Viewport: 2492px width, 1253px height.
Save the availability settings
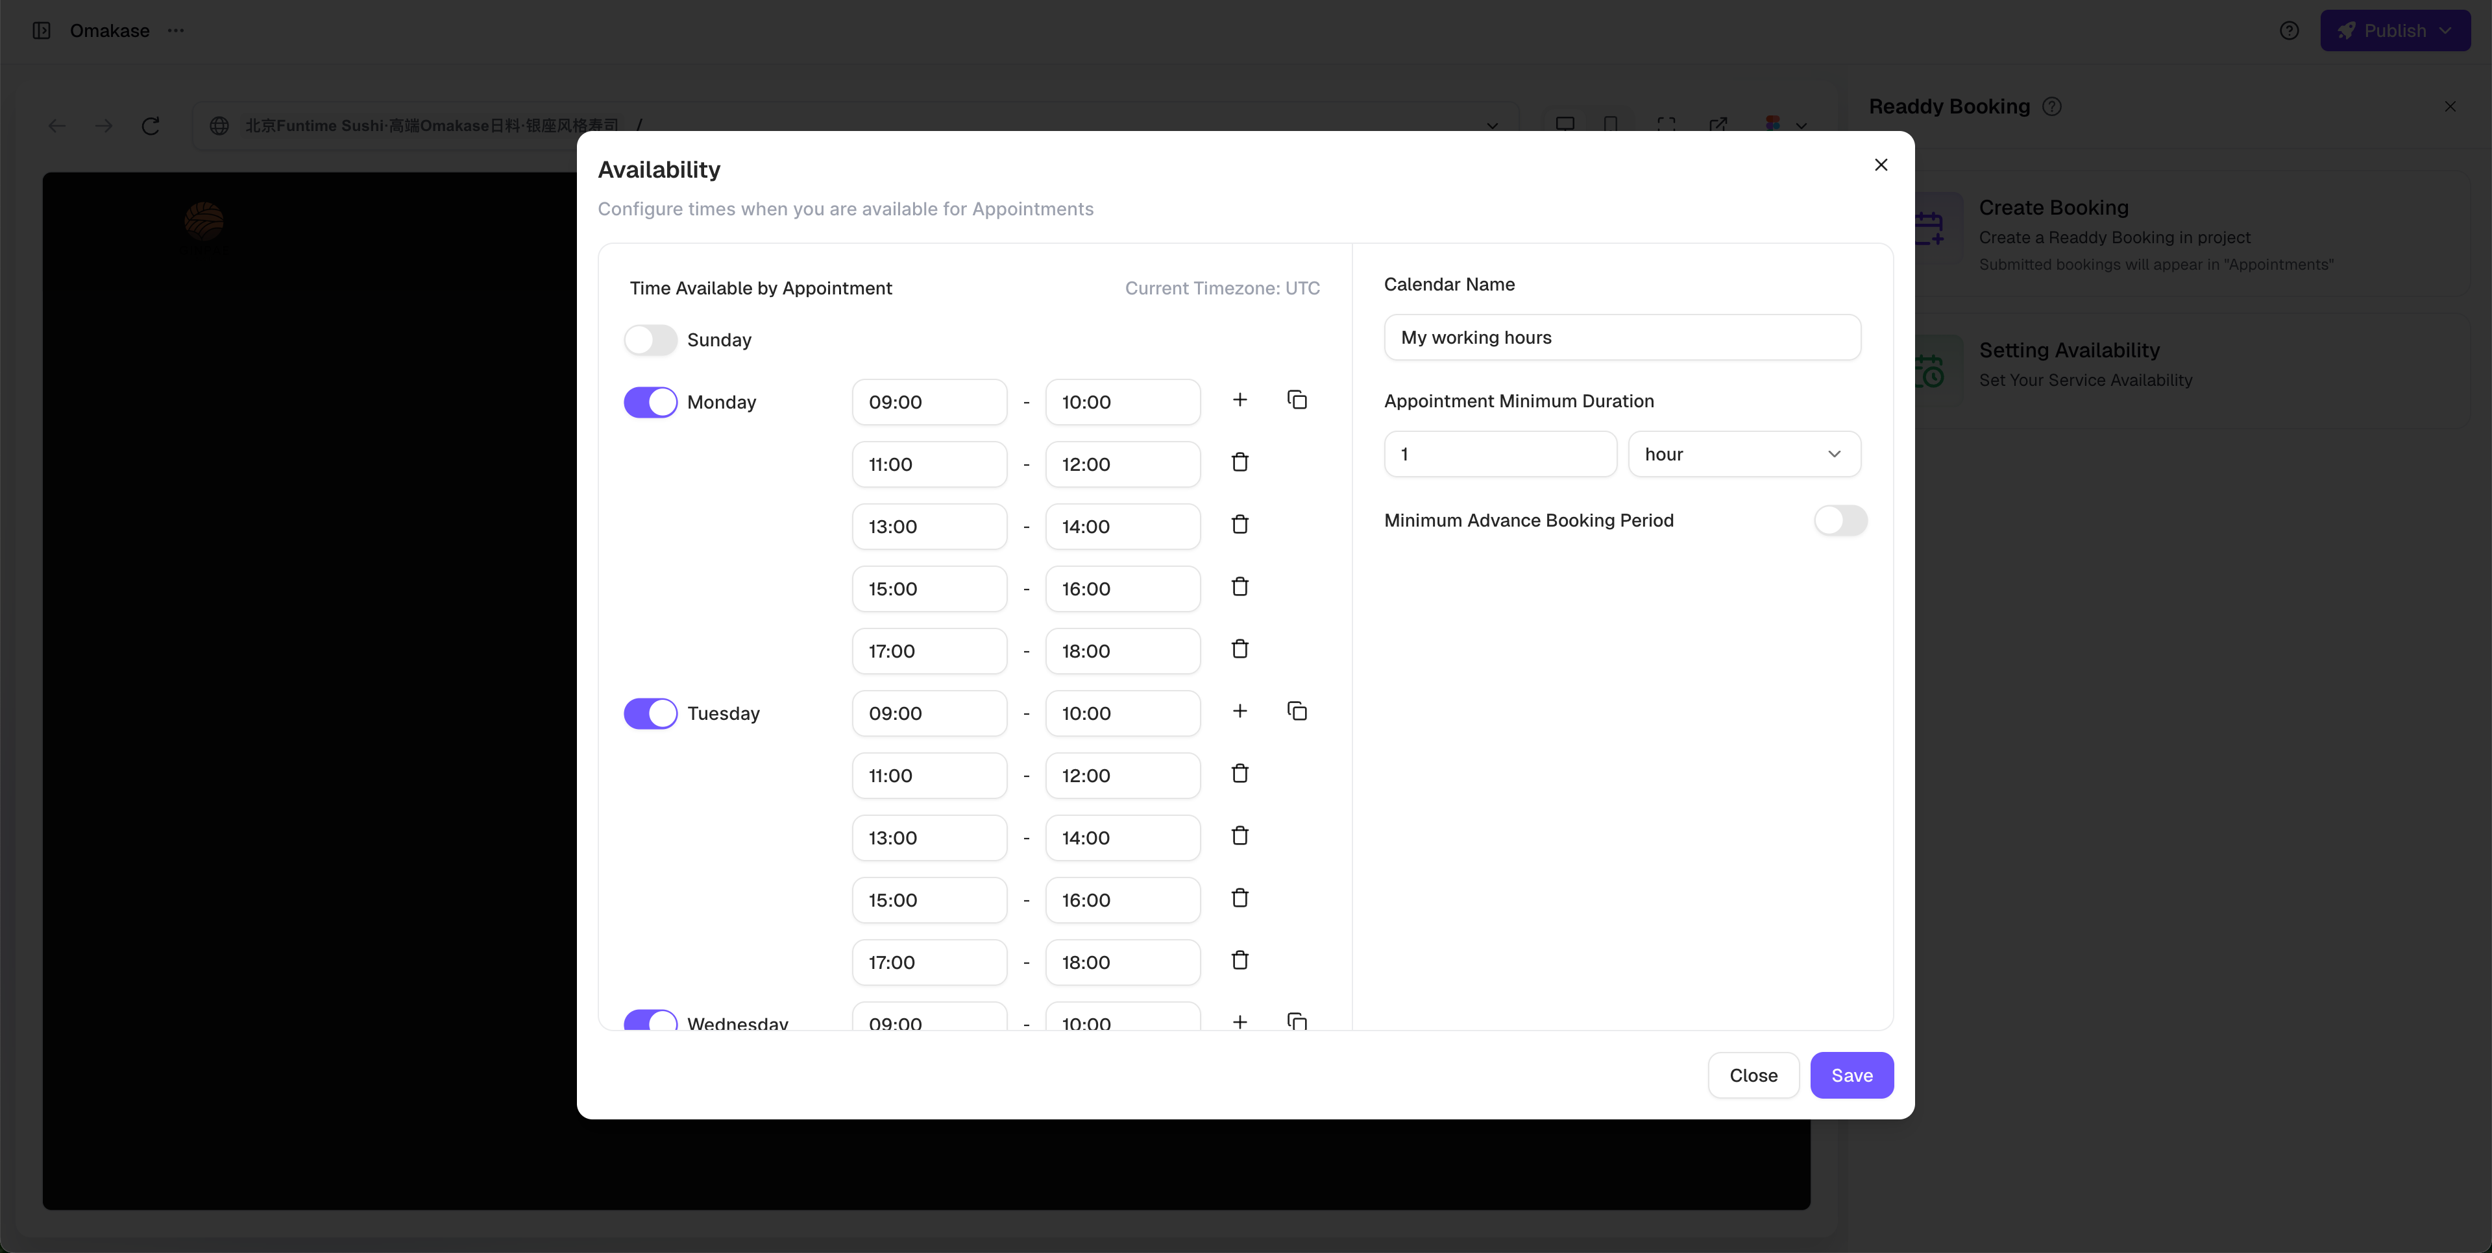pos(1851,1075)
